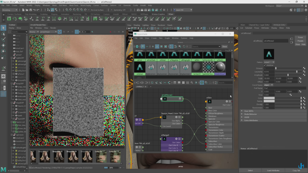Click the Lacunarity slider track
Viewport: 308px width, 173px height.
[x=285, y=72]
